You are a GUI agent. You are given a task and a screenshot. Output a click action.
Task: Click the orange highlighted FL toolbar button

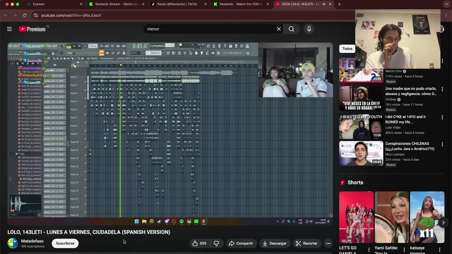point(101,53)
